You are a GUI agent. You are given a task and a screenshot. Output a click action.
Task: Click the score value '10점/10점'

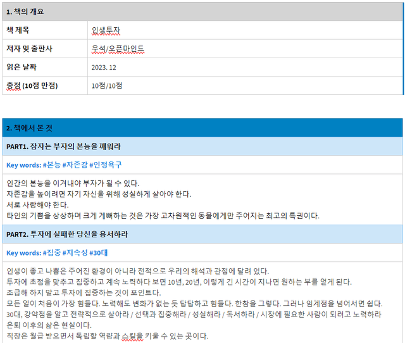point(107,86)
